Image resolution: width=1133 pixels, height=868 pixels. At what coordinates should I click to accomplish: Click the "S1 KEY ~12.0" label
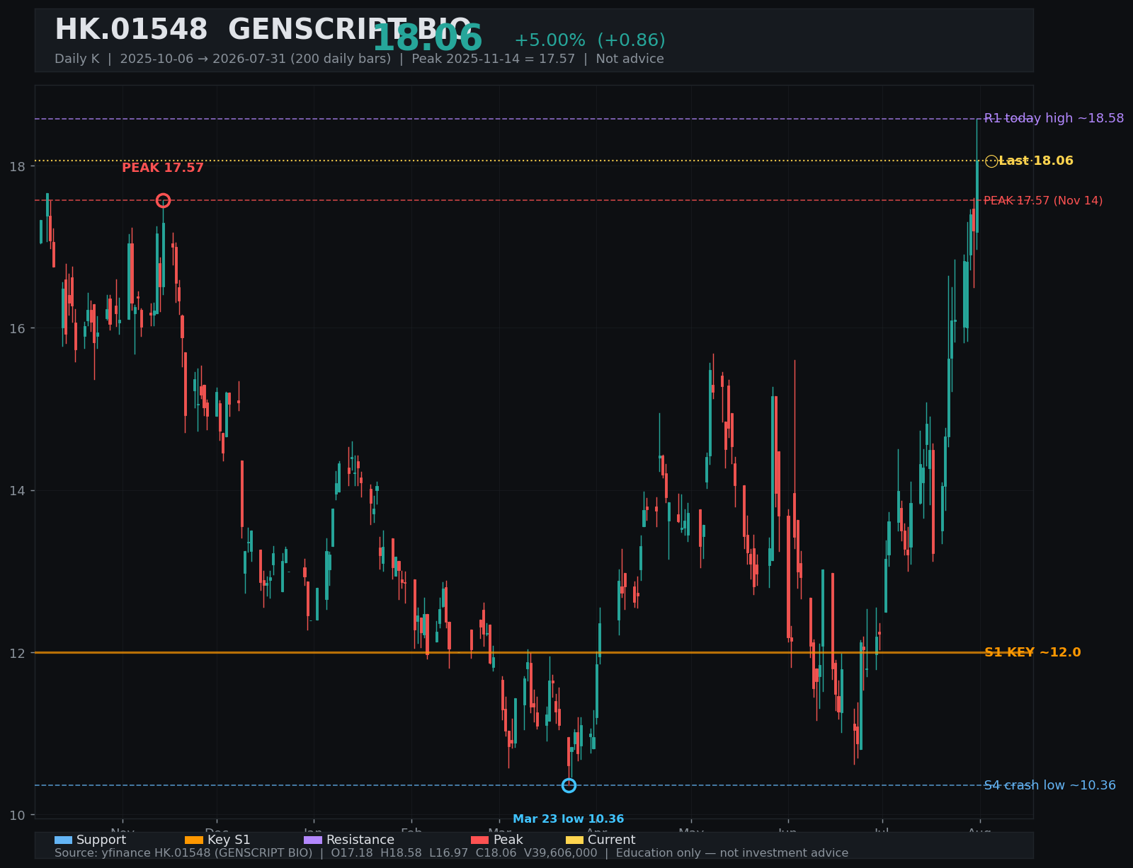click(1032, 652)
